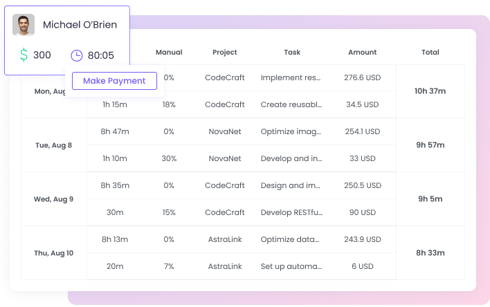Click the 'Set up automa...' task
Screen dimensions: 490x307
pos(291,266)
